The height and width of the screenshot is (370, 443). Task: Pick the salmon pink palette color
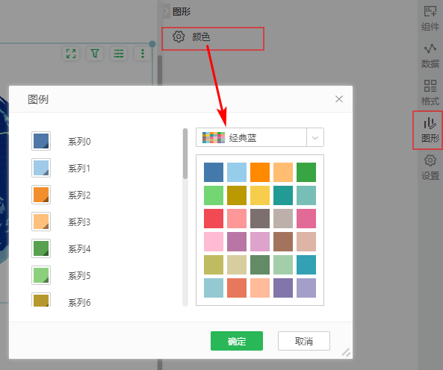pos(237,219)
